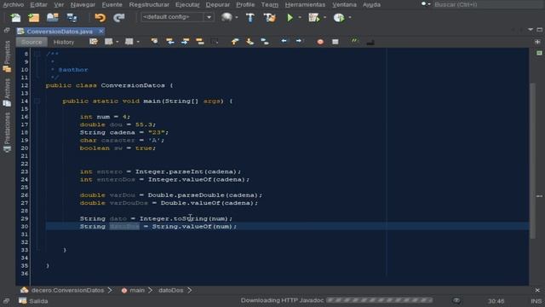Select the ConversionDatos.java tab

60,32
